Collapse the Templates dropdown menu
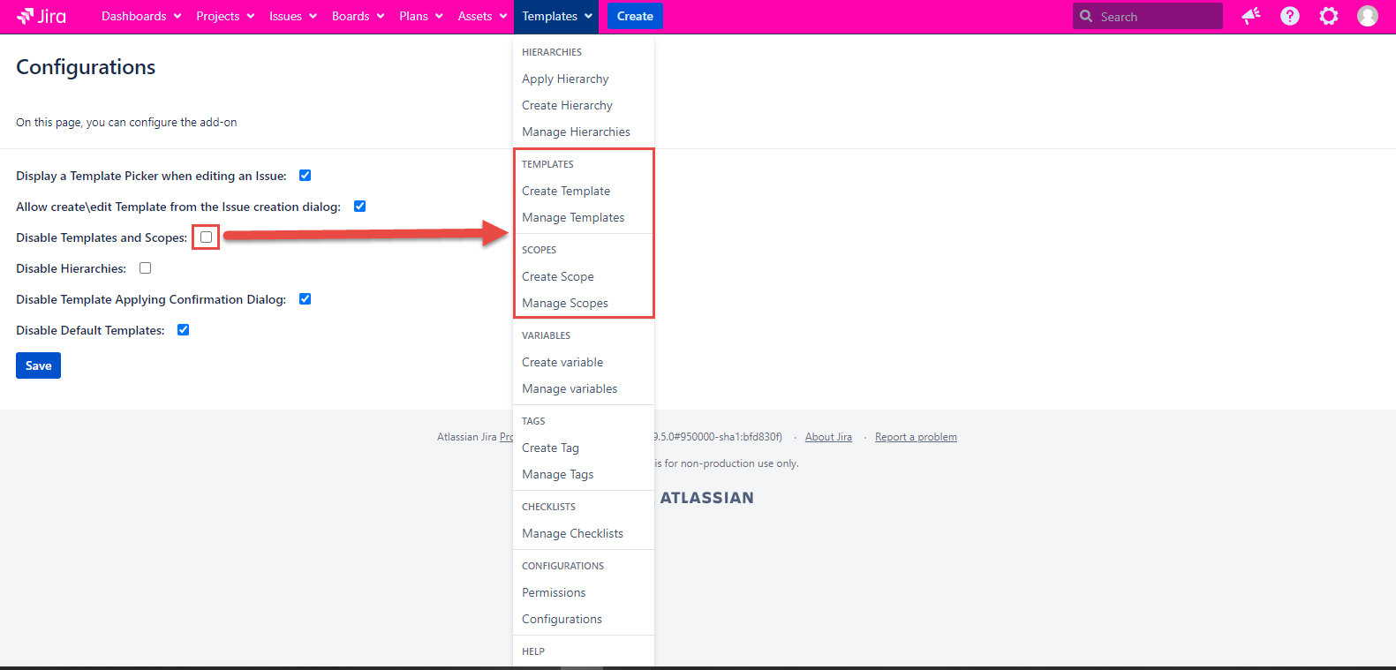 point(557,16)
